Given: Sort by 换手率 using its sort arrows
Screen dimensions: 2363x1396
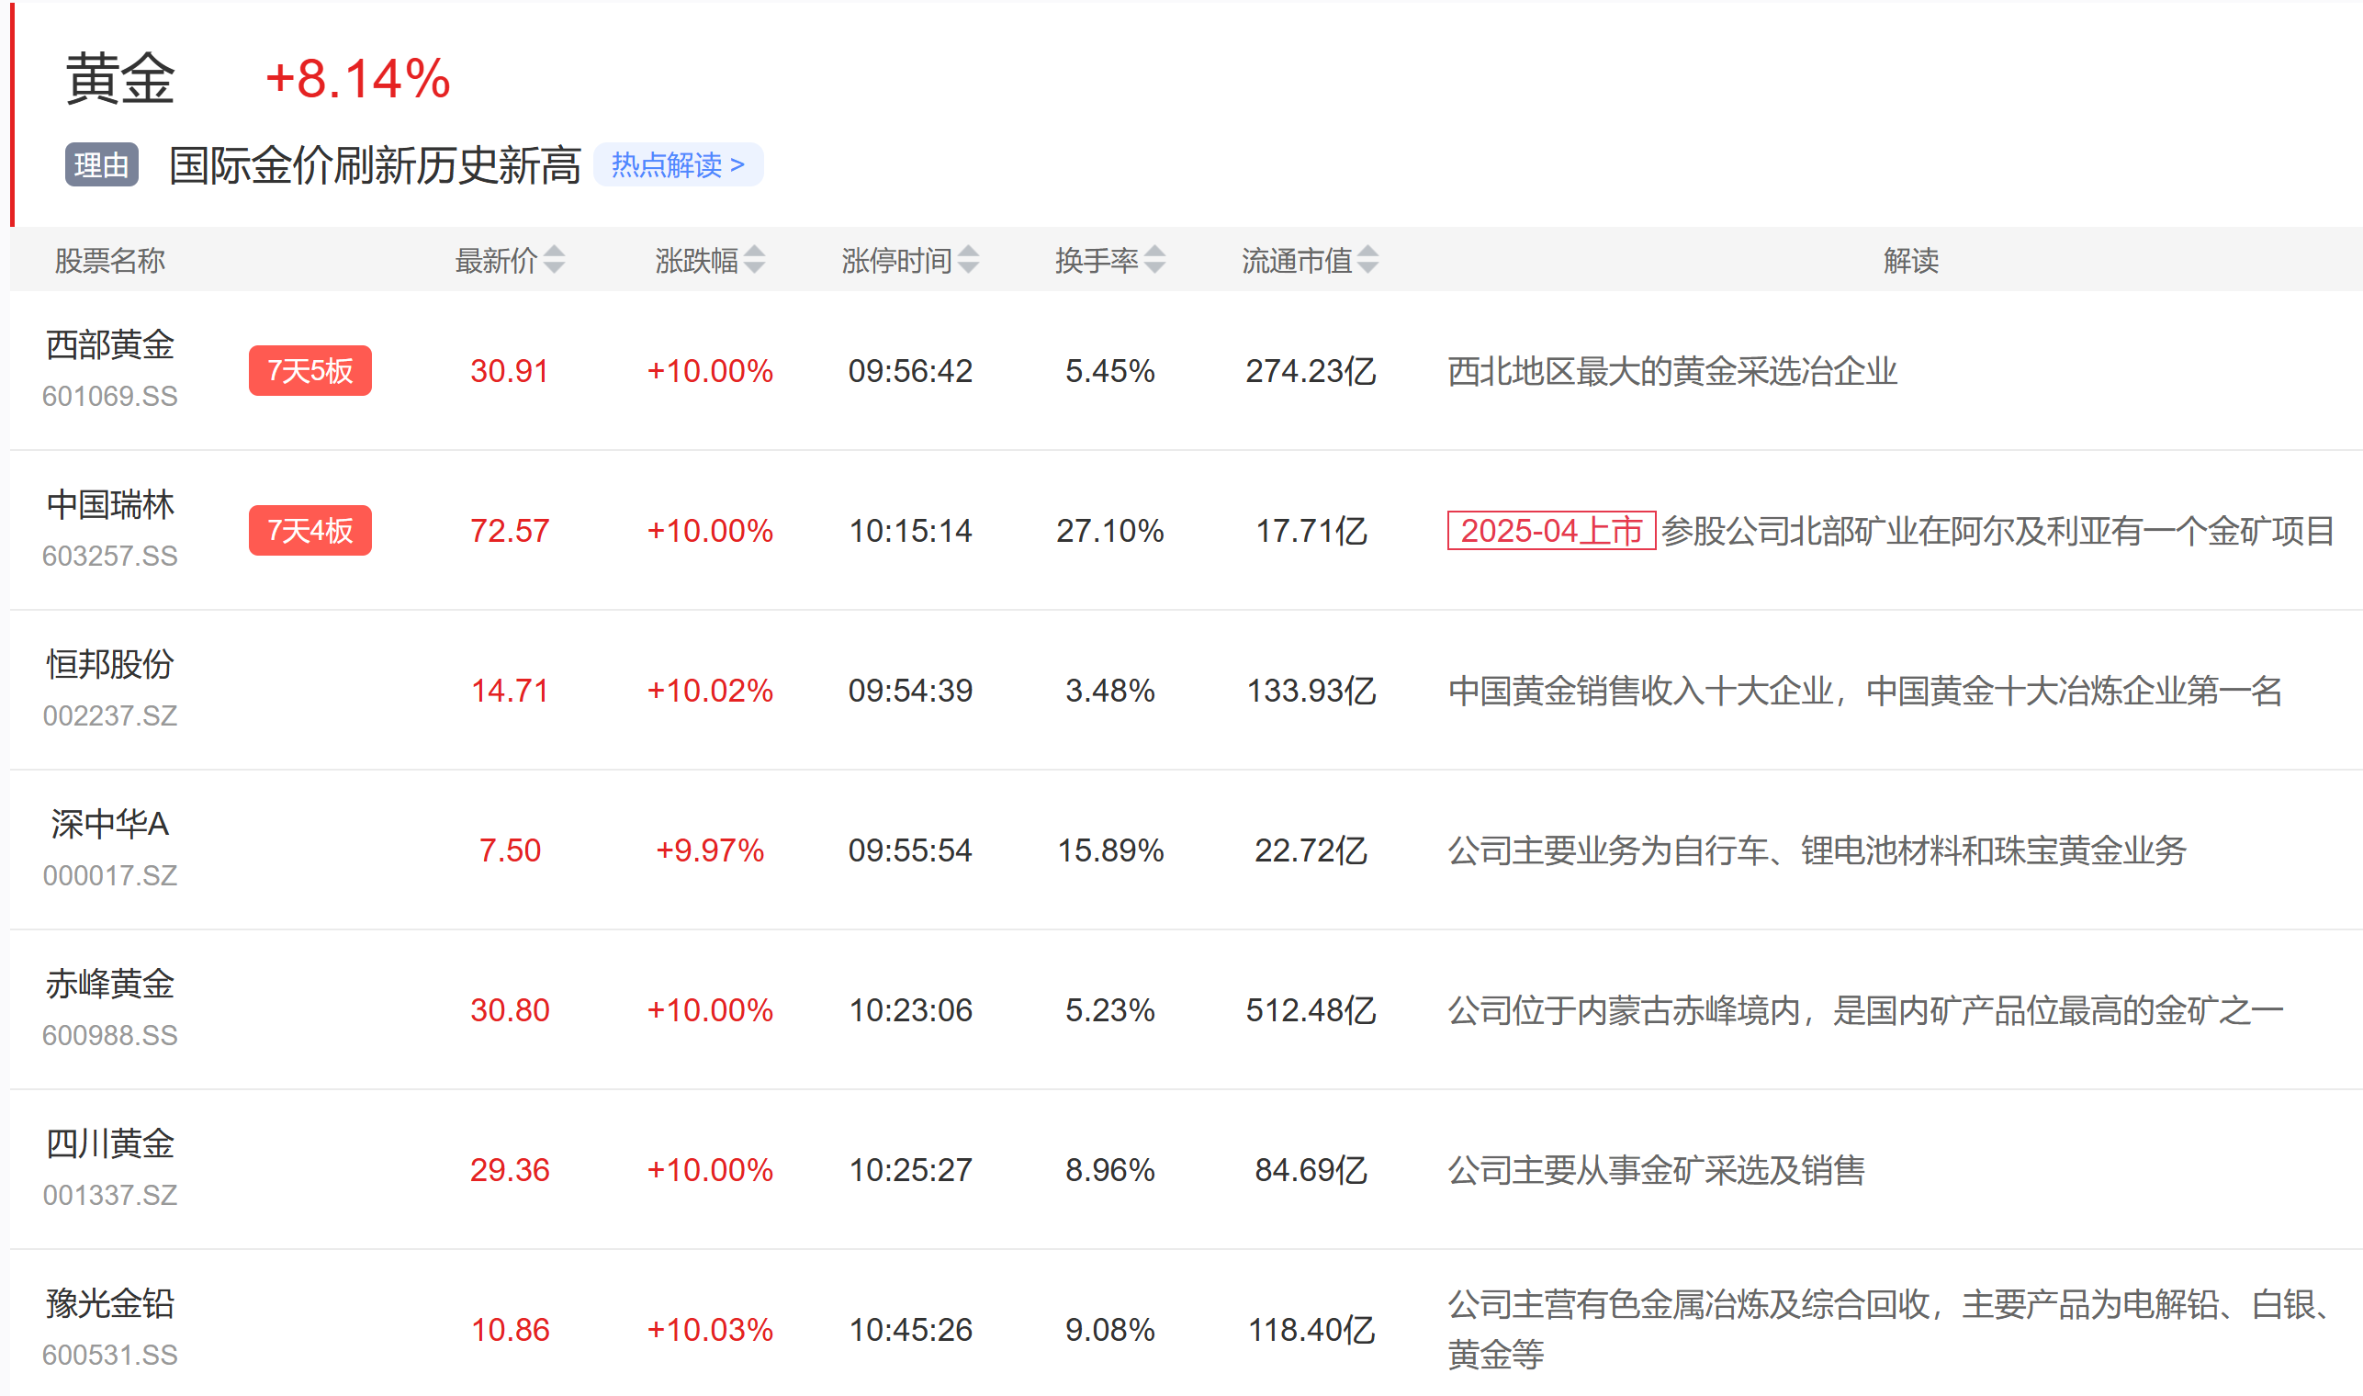Looking at the screenshot, I should [x=1155, y=260].
